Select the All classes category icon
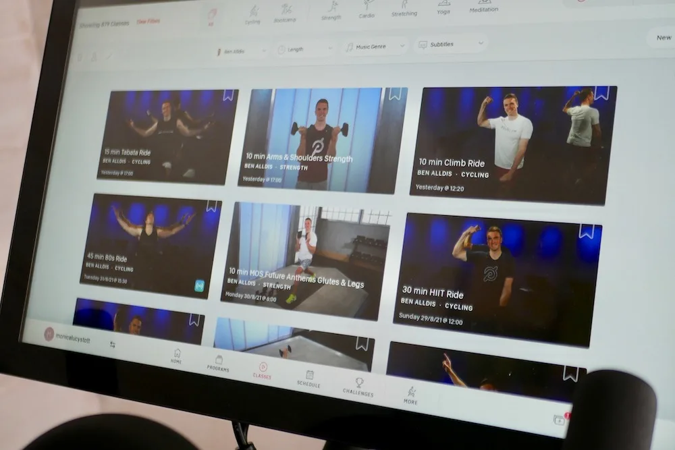 click(x=211, y=18)
